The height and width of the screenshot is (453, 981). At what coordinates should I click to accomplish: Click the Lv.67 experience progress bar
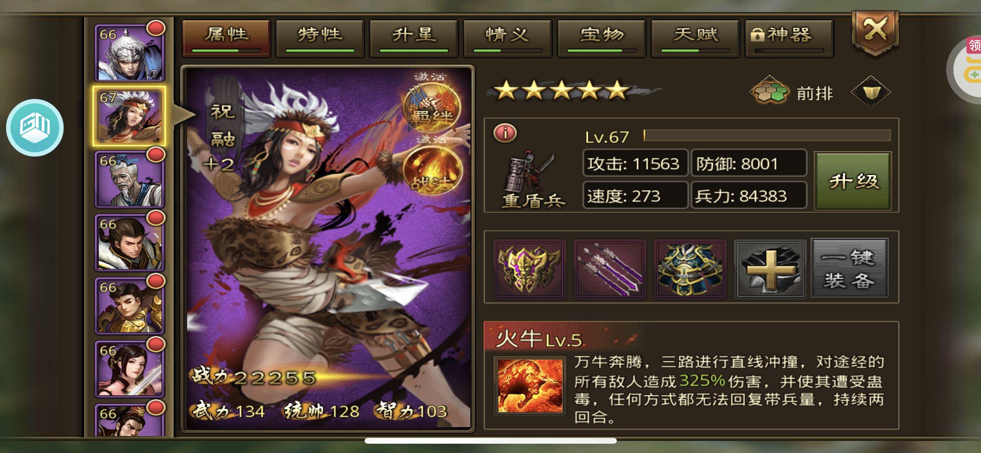coord(767,136)
